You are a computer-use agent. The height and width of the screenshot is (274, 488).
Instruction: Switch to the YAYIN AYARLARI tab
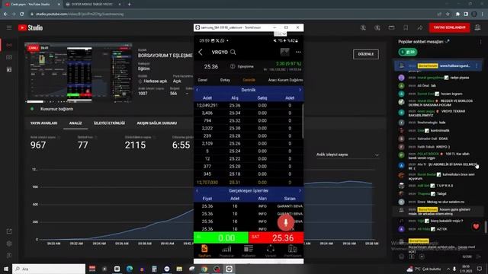pos(44,123)
